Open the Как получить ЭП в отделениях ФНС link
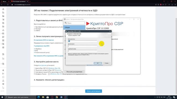Screen dimensions: 177x99 [x=49, y=56]
